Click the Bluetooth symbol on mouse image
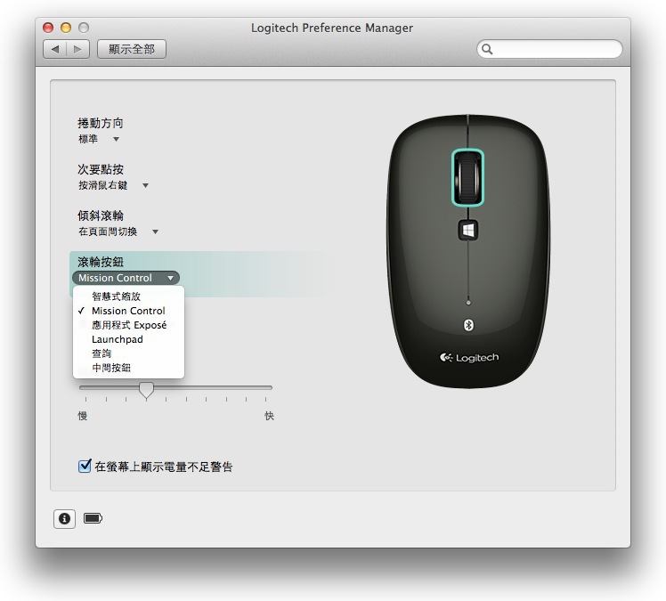666x601 pixels. point(468,325)
